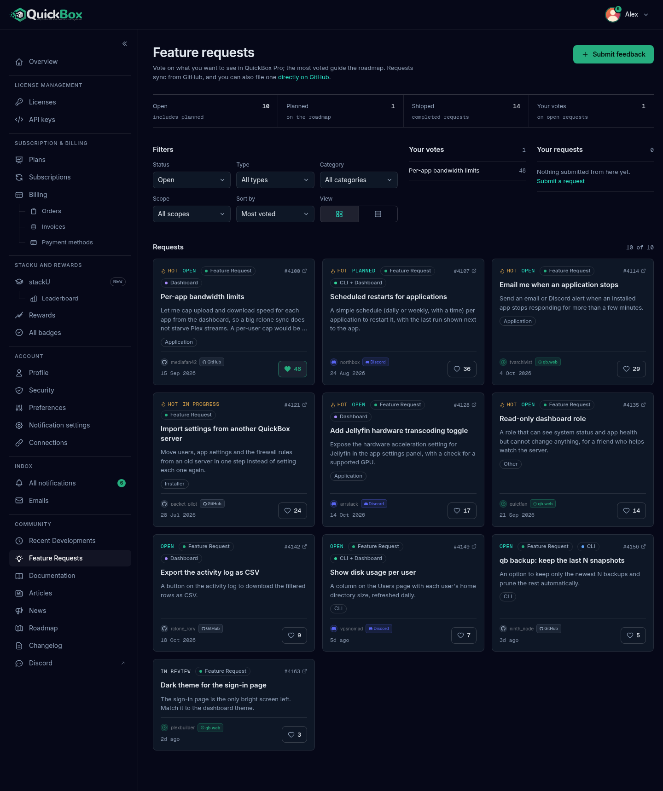Click the Roadmap map icon

click(19, 628)
